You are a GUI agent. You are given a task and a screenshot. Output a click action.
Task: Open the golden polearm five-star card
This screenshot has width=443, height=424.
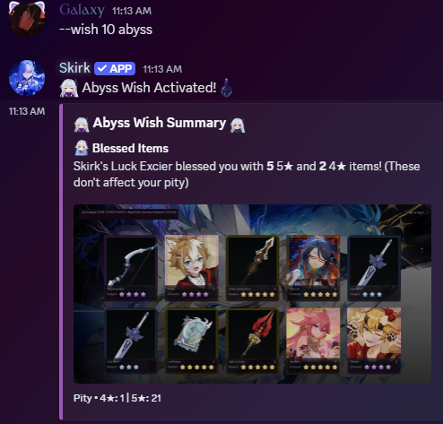tap(253, 268)
